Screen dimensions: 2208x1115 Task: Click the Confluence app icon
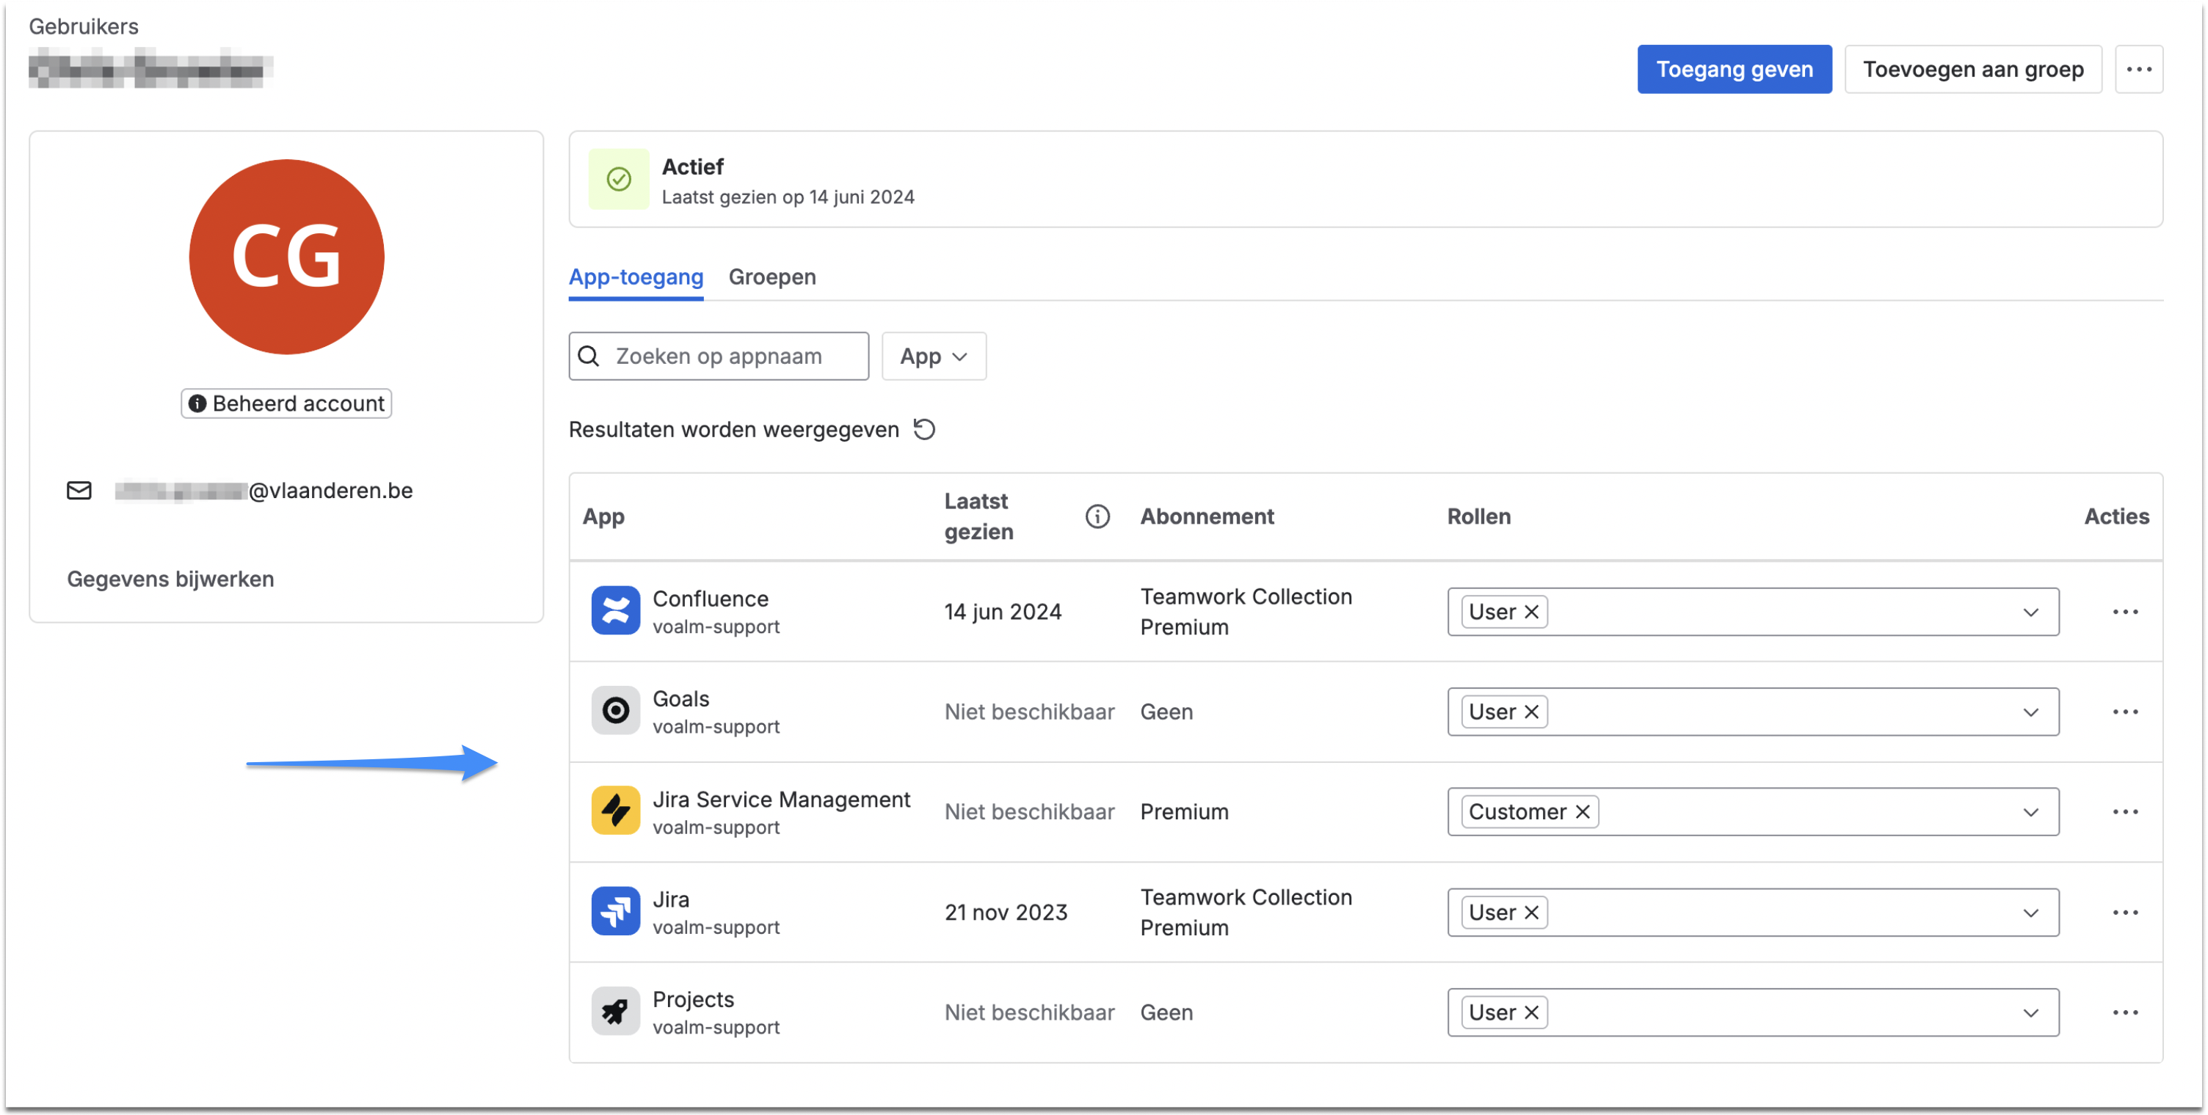point(615,610)
